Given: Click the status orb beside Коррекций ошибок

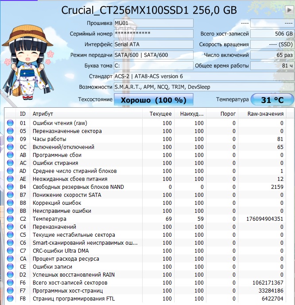Looking at the screenshot, I should pos(10,203).
